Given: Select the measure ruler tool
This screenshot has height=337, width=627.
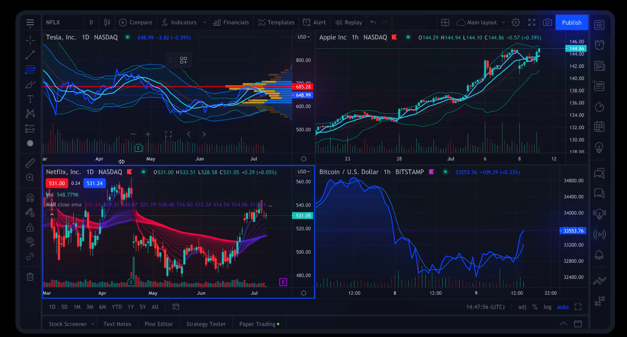Looking at the screenshot, I should [x=30, y=163].
